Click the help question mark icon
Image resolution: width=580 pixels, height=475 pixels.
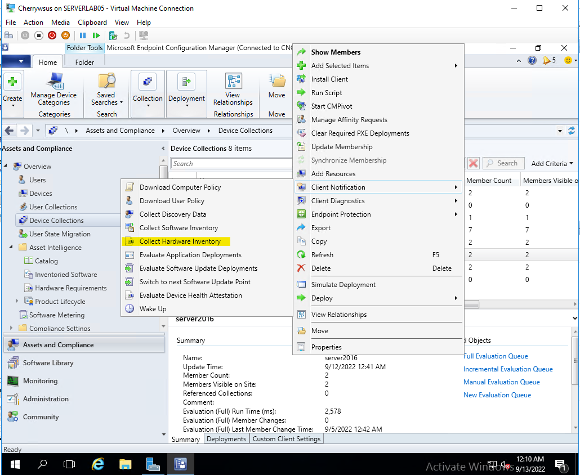pos(532,60)
